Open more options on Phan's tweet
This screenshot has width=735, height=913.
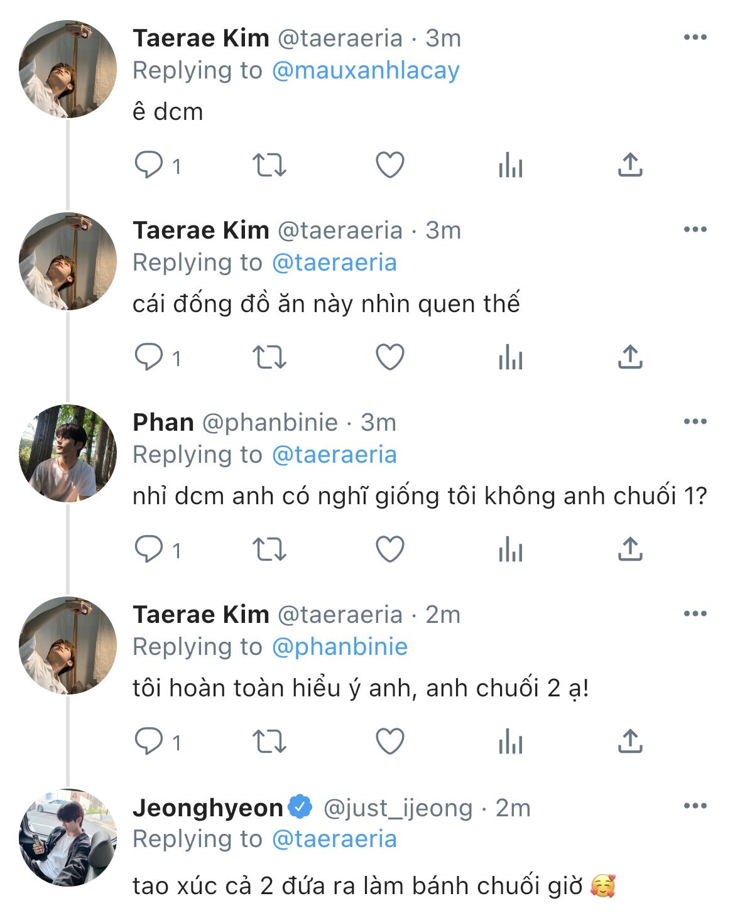pyautogui.click(x=695, y=422)
